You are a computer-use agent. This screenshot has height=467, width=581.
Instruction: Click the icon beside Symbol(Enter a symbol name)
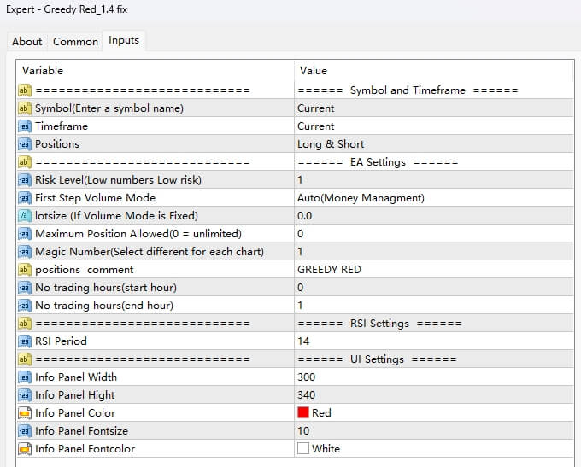point(25,108)
